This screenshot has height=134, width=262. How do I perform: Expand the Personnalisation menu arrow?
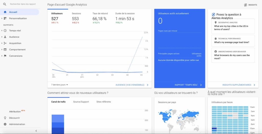(x=2, y=18)
